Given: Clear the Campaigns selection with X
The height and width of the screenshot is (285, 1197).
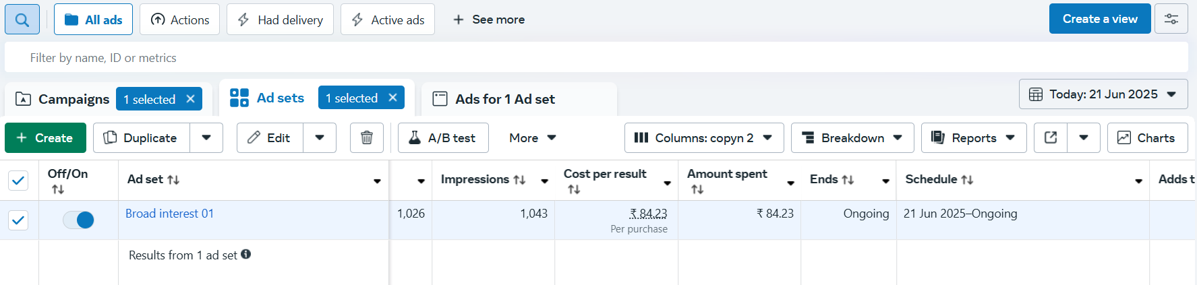Looking at the screenshot, I should pos(191,99).
